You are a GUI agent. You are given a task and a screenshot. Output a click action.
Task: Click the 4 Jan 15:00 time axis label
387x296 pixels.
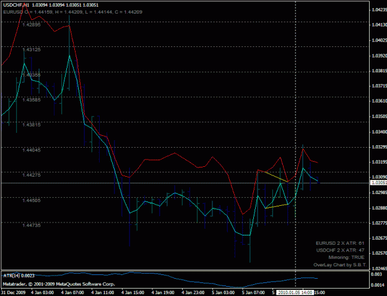133,292
